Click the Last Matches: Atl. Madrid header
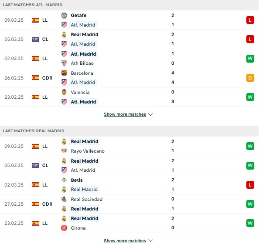The height and width of the screenshot is (247, 259). pos(33,5)
